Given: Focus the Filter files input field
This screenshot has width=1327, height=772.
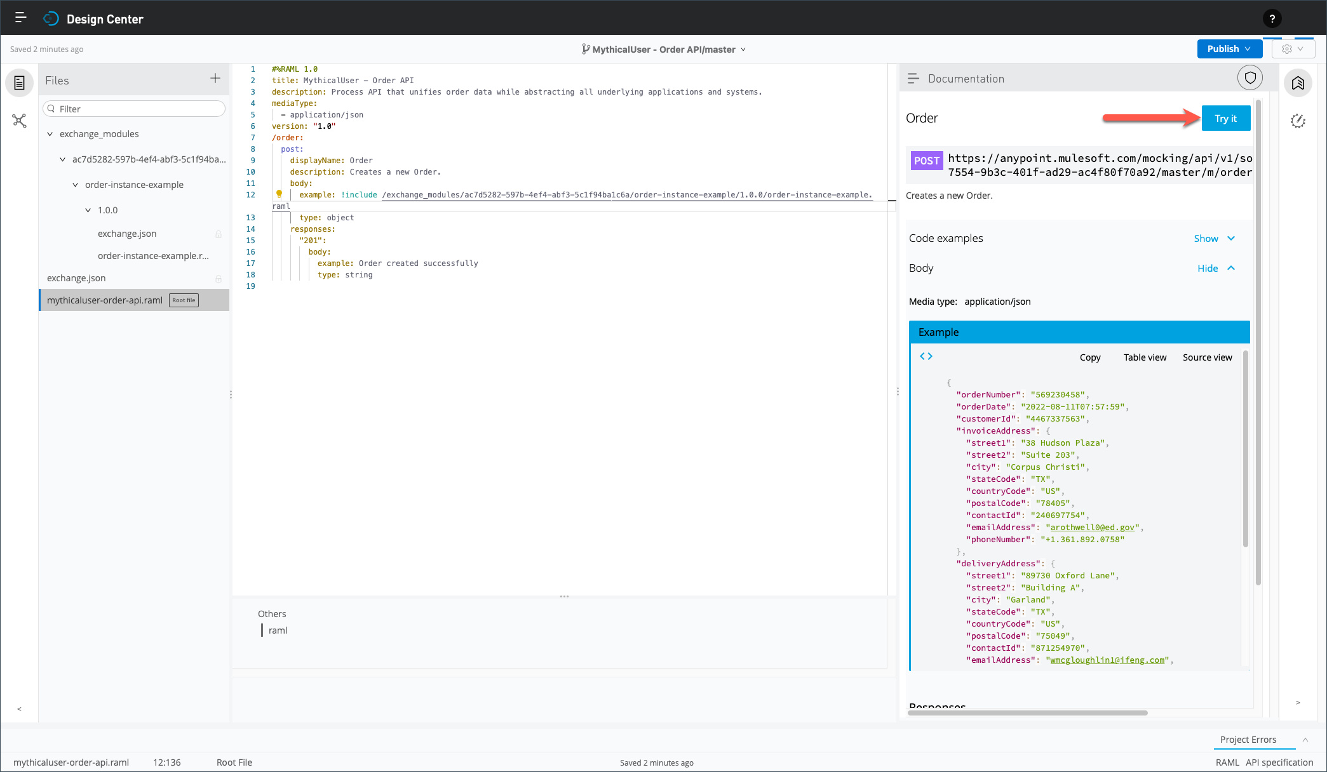Looking at the screenshot, I should (x=134, y=109).
